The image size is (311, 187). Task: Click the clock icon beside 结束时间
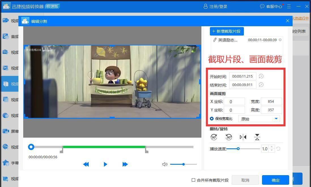click(261, 85)
